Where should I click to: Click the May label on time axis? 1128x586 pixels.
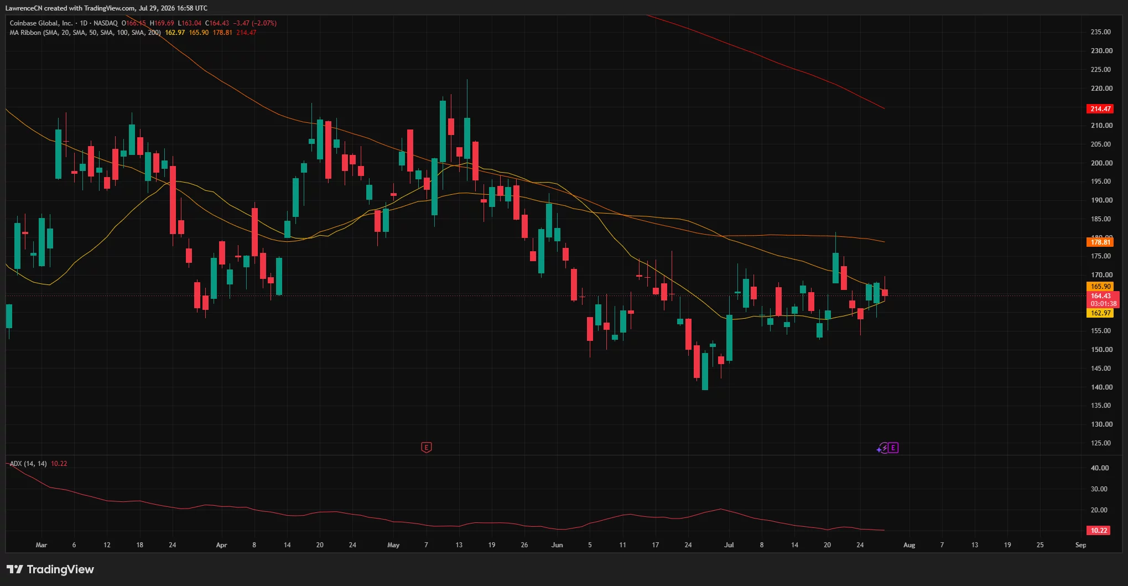point(393,545)
